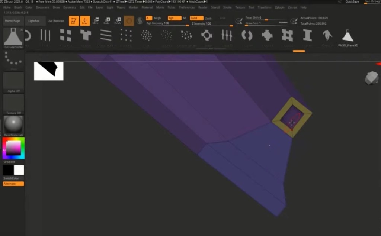Click the white secondary color swatch

point(19,170)
